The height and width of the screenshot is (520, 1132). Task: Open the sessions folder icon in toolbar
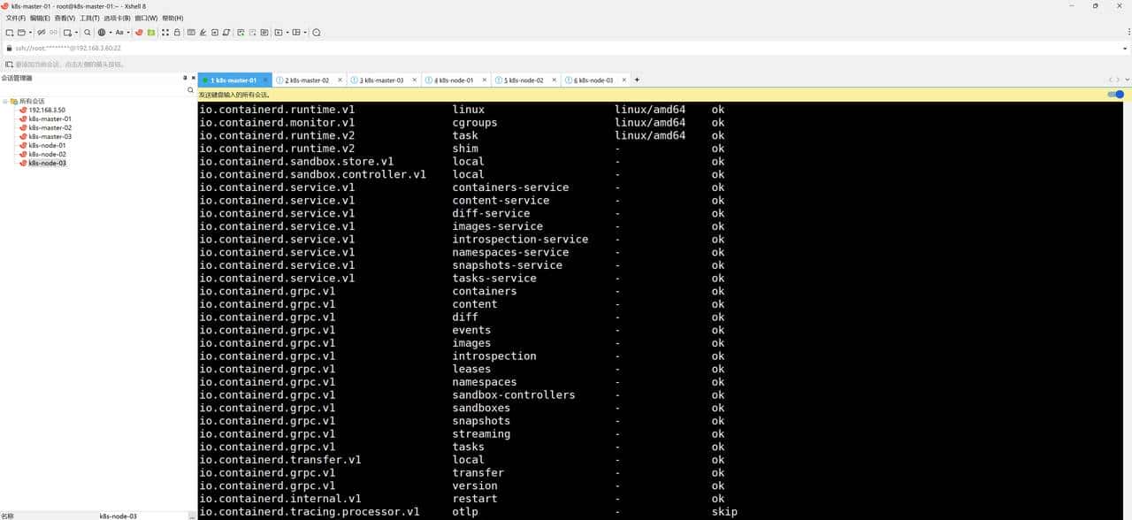(21, 32)
